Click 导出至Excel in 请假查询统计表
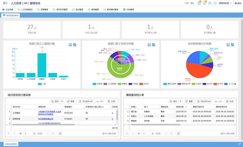The height and width of the screenshot is (147, 243). pos(204,101)
